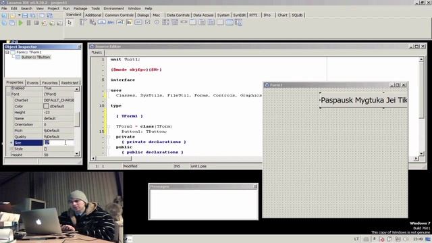Click the Orientation property row
The height and width of the screenshot is (243, 432).
pos(44,124)
